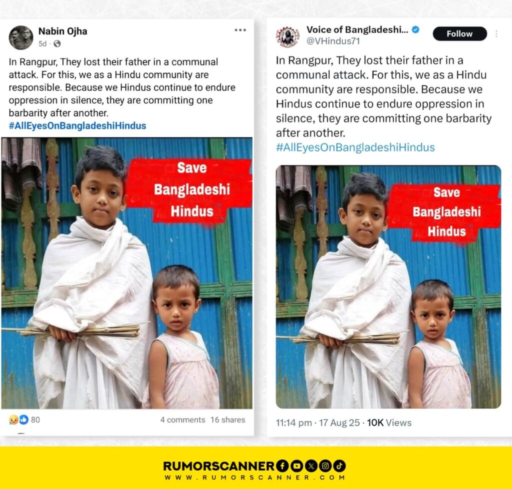Open Rumor Scanner's Facebook icon
Viewport: 512px width, 489px height.
tap(282, 466)
